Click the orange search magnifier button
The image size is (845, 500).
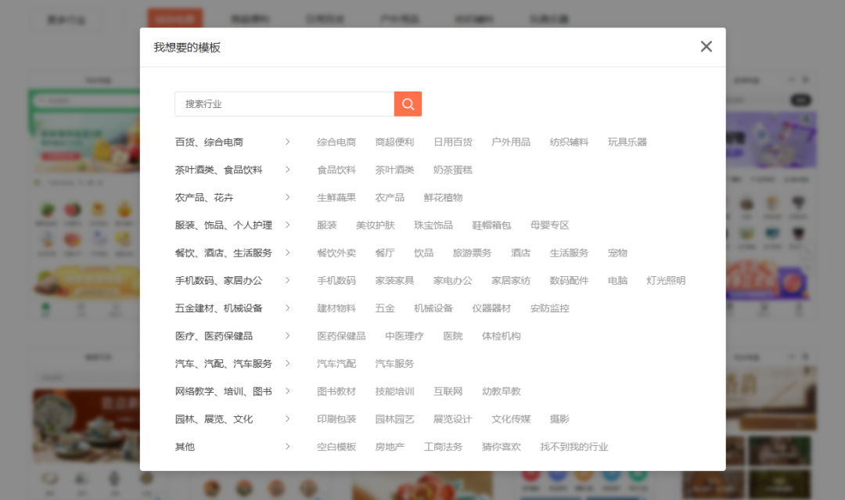pyautogui.click(x=408, y=104)
